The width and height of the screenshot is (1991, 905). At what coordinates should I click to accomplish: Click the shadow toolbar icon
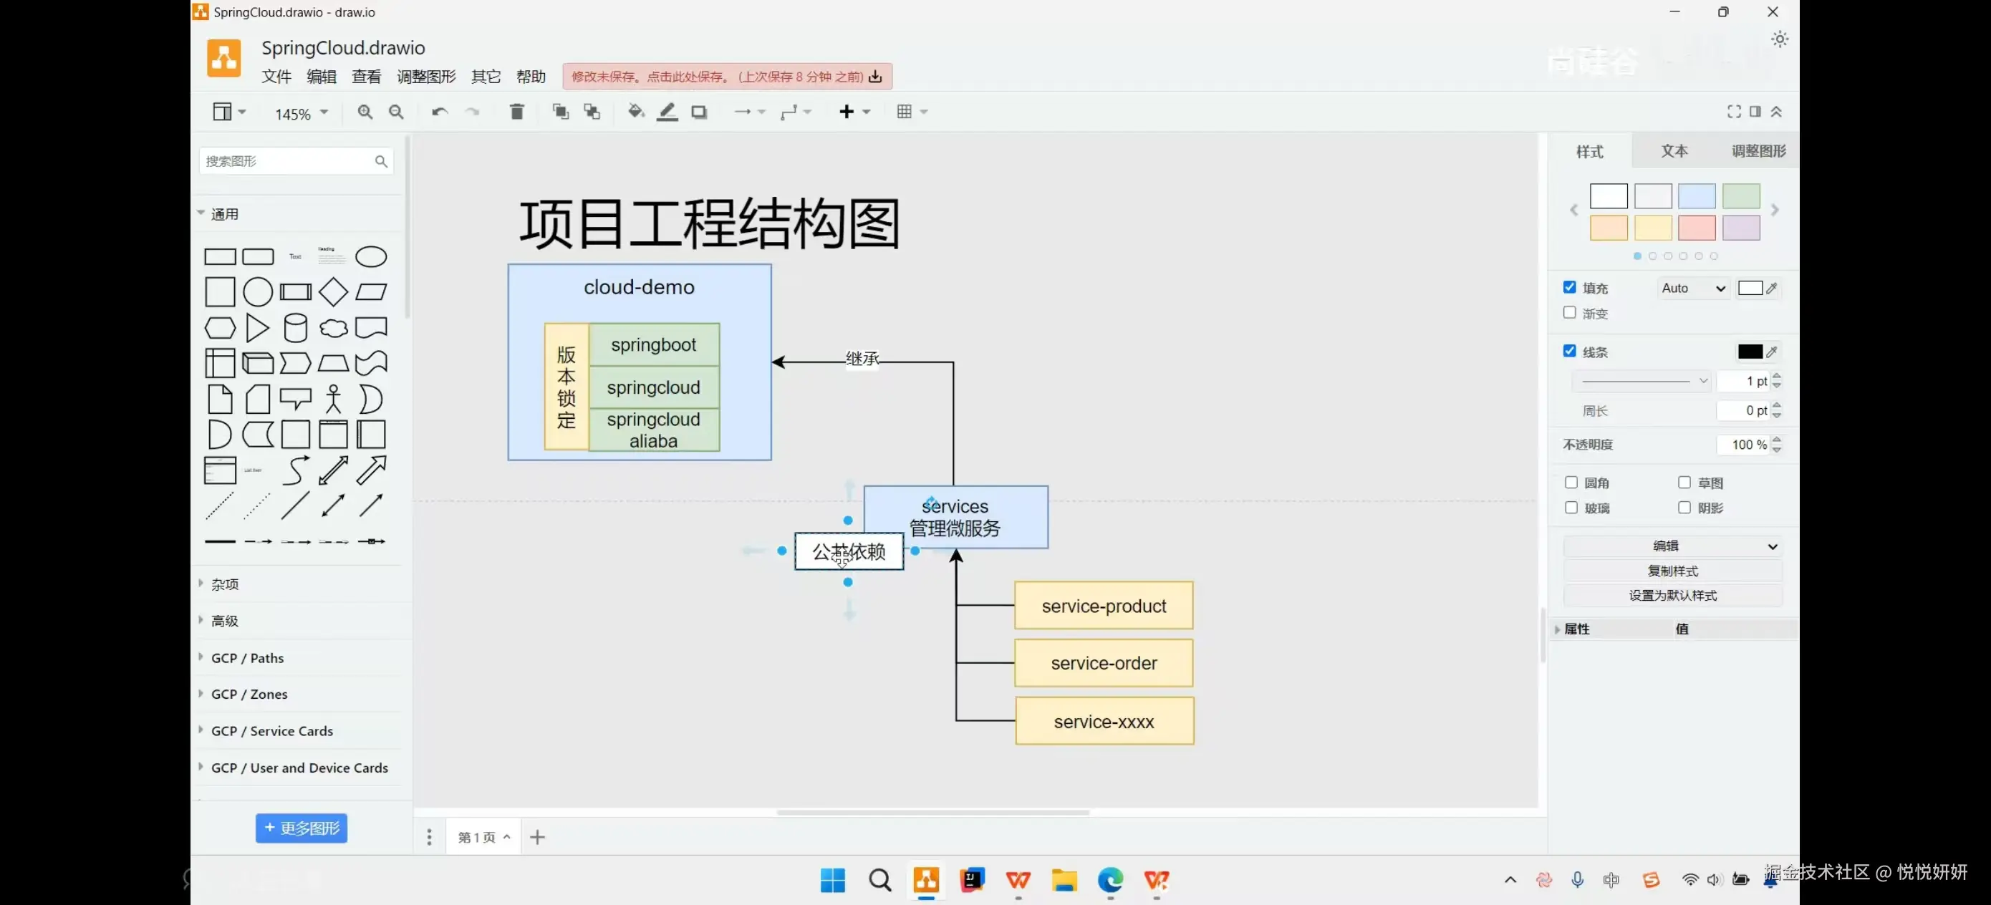click(x=699, y=112)
